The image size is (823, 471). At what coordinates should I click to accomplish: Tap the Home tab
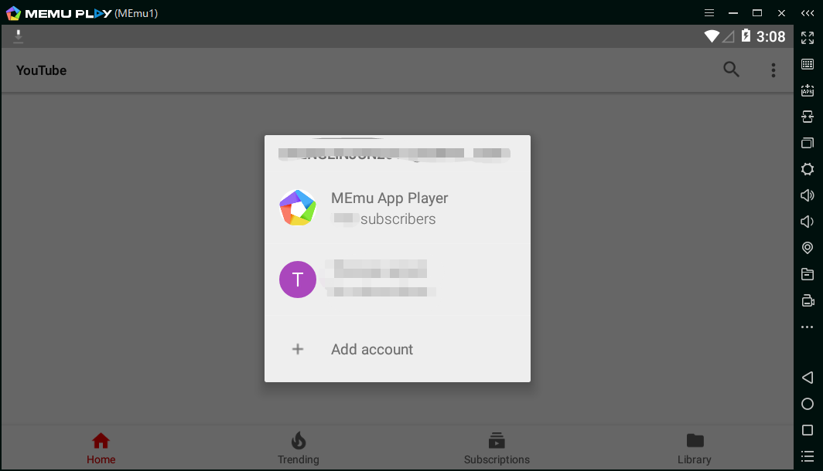101,449
